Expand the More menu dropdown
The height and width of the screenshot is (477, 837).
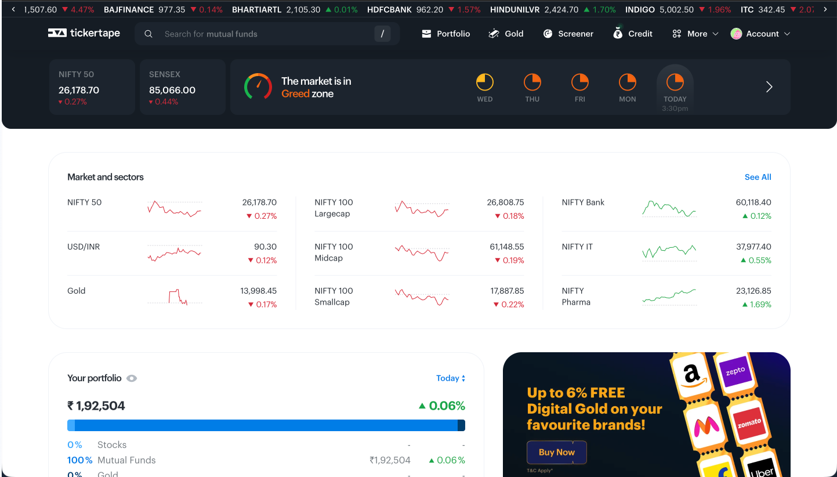click(x=695, y=34)
